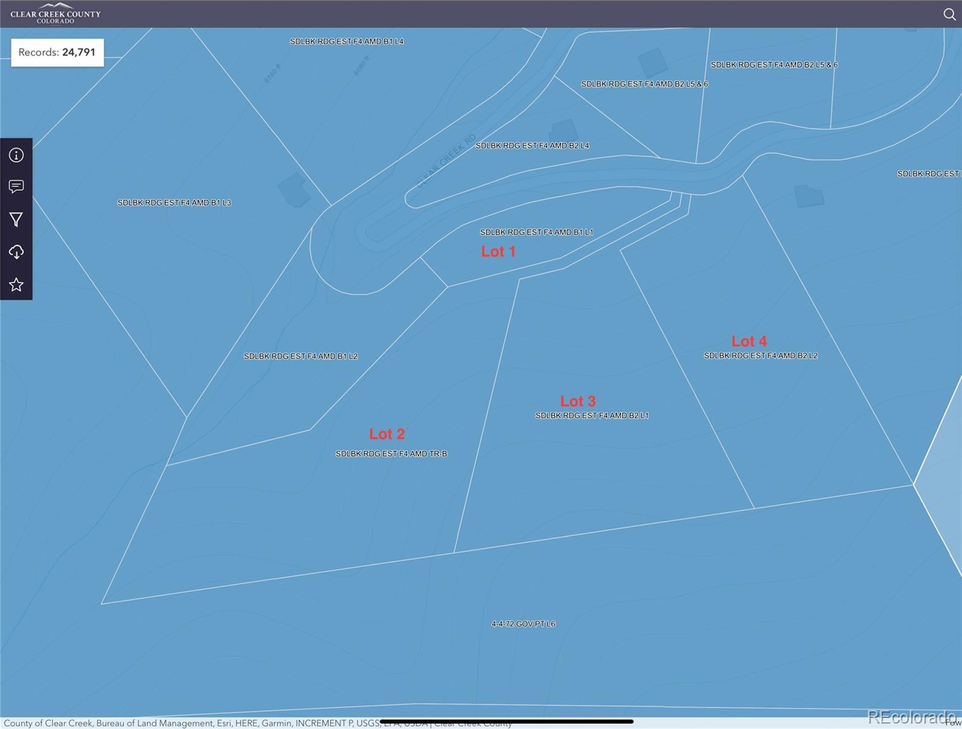Open the search magnifier in the header
The image size is (962, 729).
click(949, 14)
